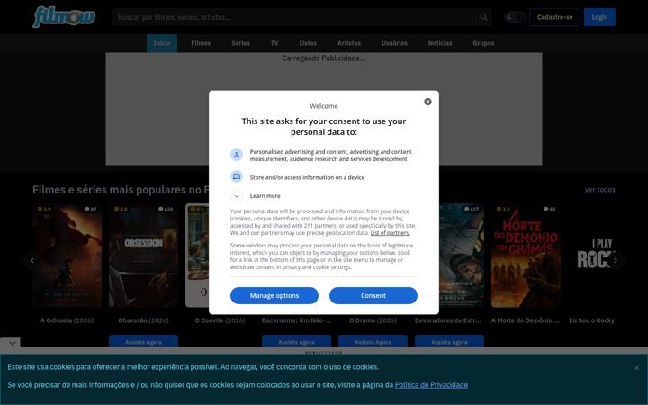
Task: Click the comment count 87 on A Odisseia
Action: point(91,209)
